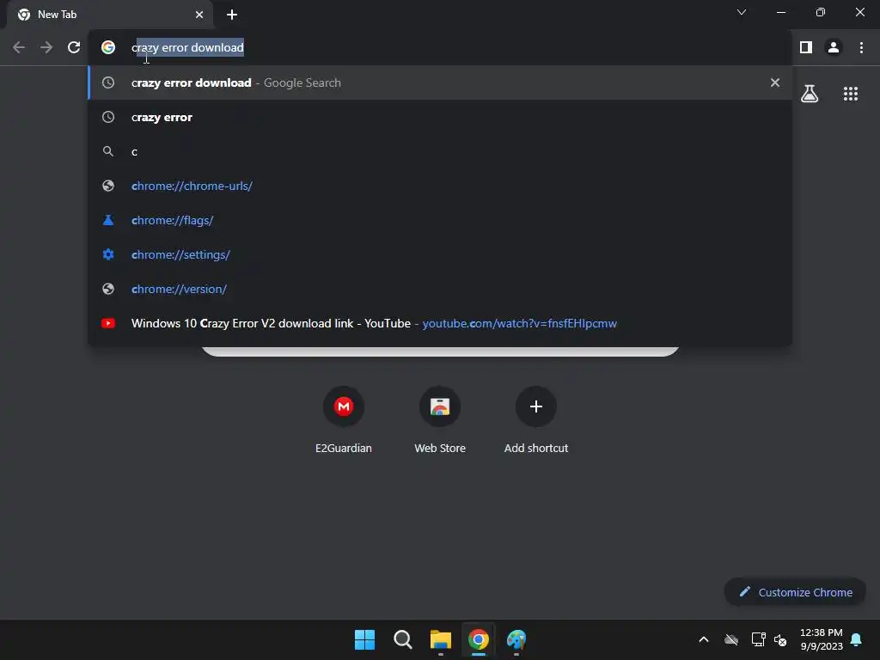Select the 'crazy error' history suggestion
Screen dimensions: 880x660
(x=440, y=117)
